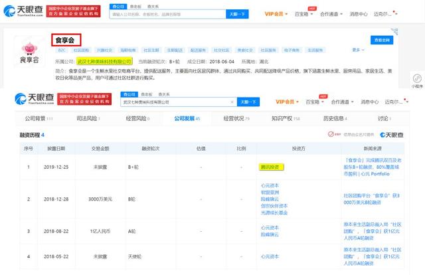
Task: Clear the lower search box X
Action: click(232, 102)
